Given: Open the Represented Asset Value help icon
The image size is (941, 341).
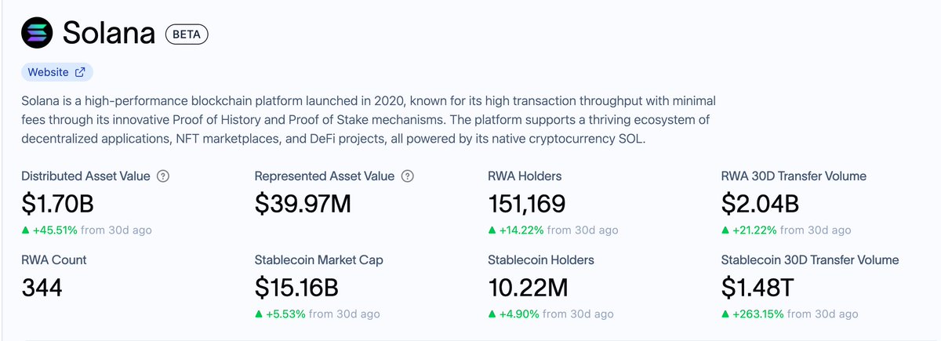Looking at the screenshot, I should coord(407,176).
